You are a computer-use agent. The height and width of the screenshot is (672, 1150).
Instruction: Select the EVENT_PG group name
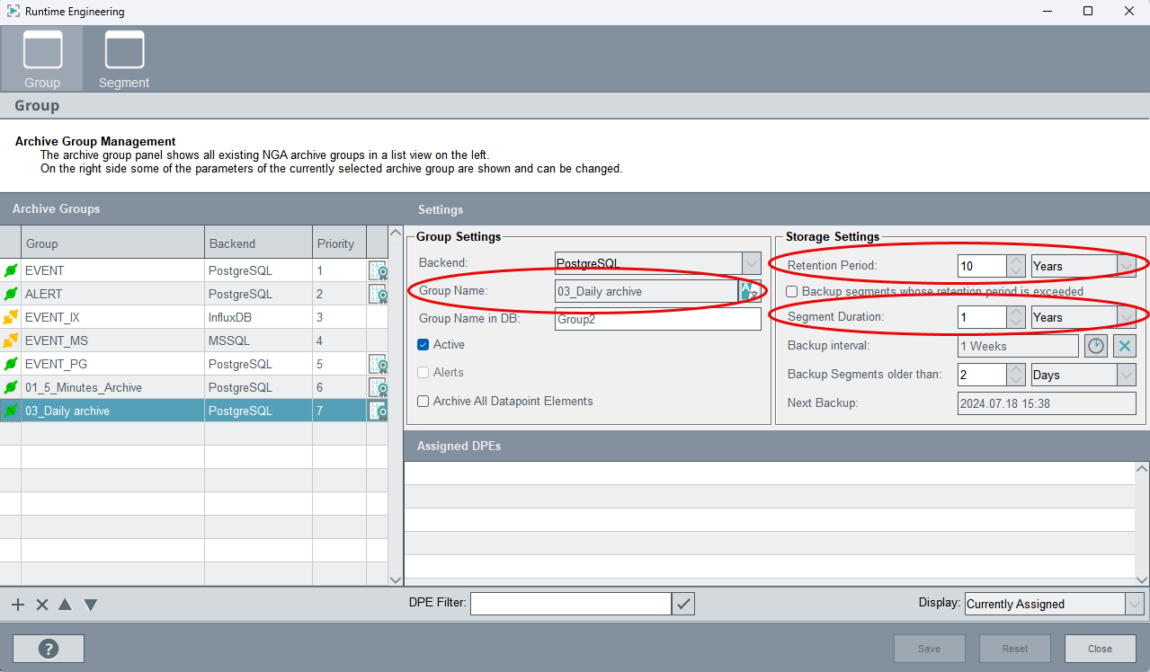pos(56,364)
